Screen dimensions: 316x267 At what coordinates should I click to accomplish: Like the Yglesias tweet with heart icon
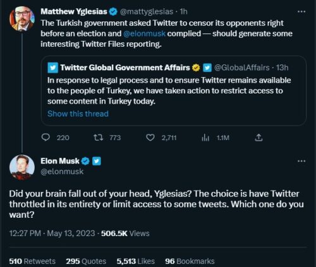[150, 138]
